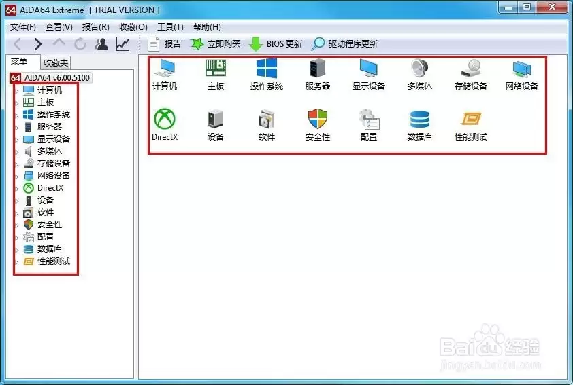Click the 立即购买 buy now button
The image size is (573, 385).
pyautogui.click(x=215, y=44)
